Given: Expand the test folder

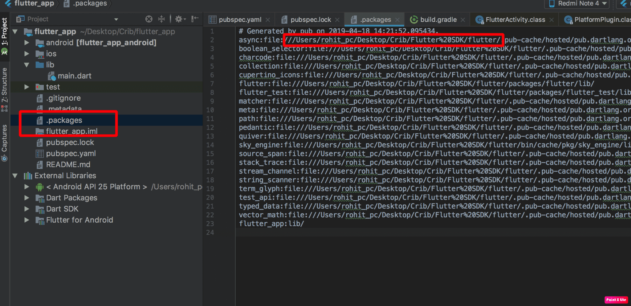Looking at the screenshot, I should 27,87.
